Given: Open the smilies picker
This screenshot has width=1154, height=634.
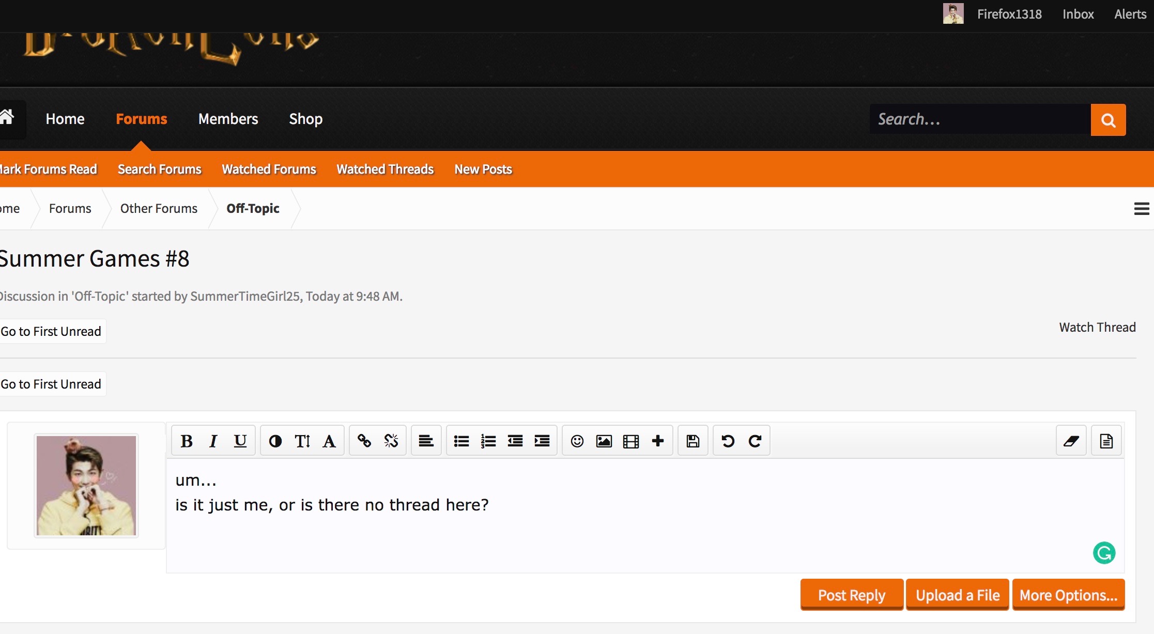Looking at the screenshot, I should 577,441.
